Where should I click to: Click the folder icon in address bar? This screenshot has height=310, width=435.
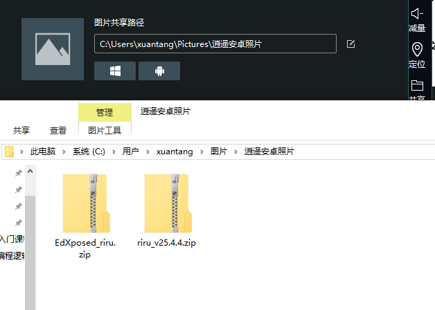pyautogui.click(x=10, y=152)
